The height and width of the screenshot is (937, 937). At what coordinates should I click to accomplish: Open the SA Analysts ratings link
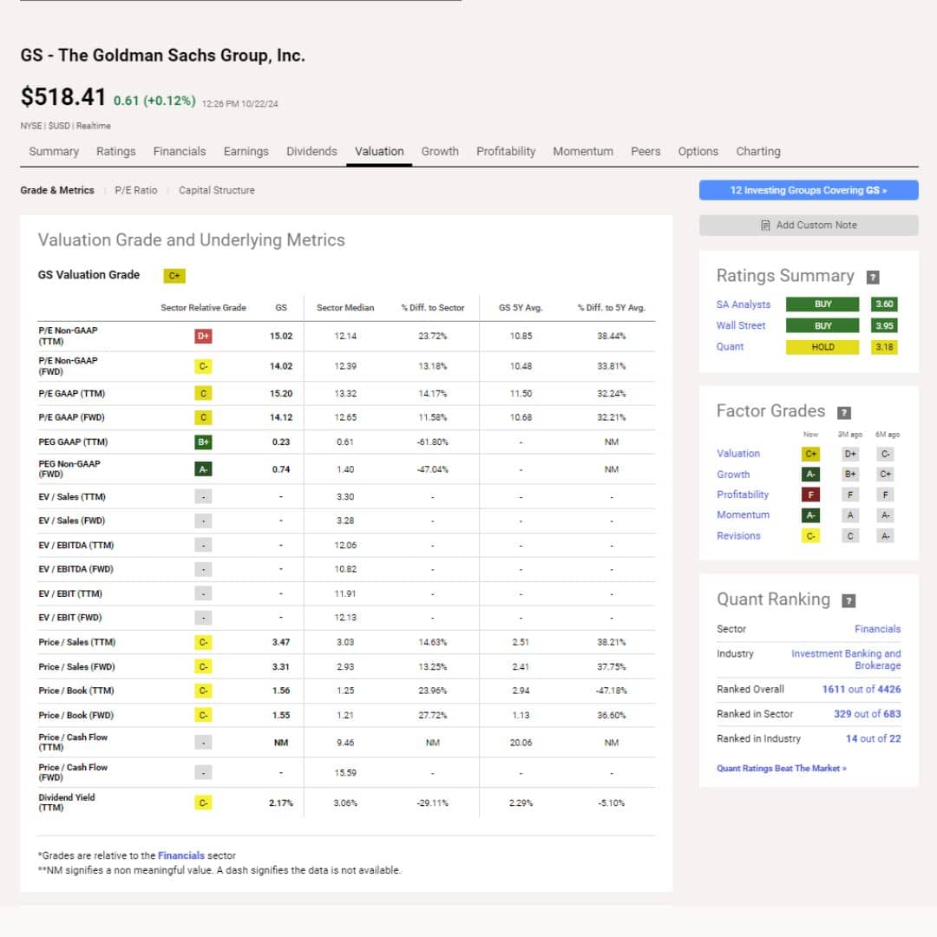pos(743,305)
